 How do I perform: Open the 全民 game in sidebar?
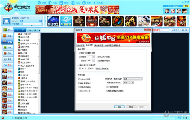click(x=7, y=77)
